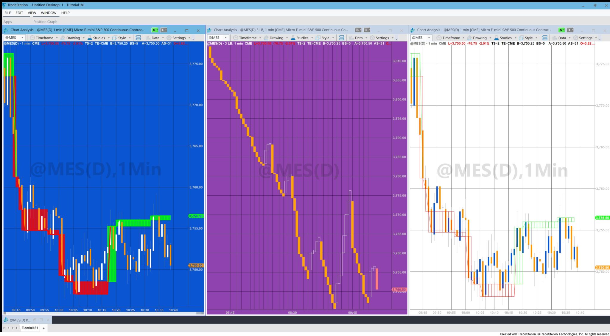Click the Timeframe clock icon on the right chart
Viewport: 610px width, 336px height.
tap(439, 38)
